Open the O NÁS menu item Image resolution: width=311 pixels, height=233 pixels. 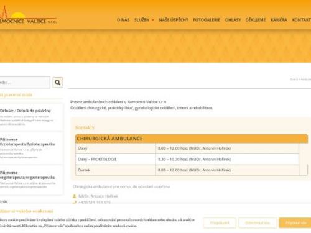(123, 20)
